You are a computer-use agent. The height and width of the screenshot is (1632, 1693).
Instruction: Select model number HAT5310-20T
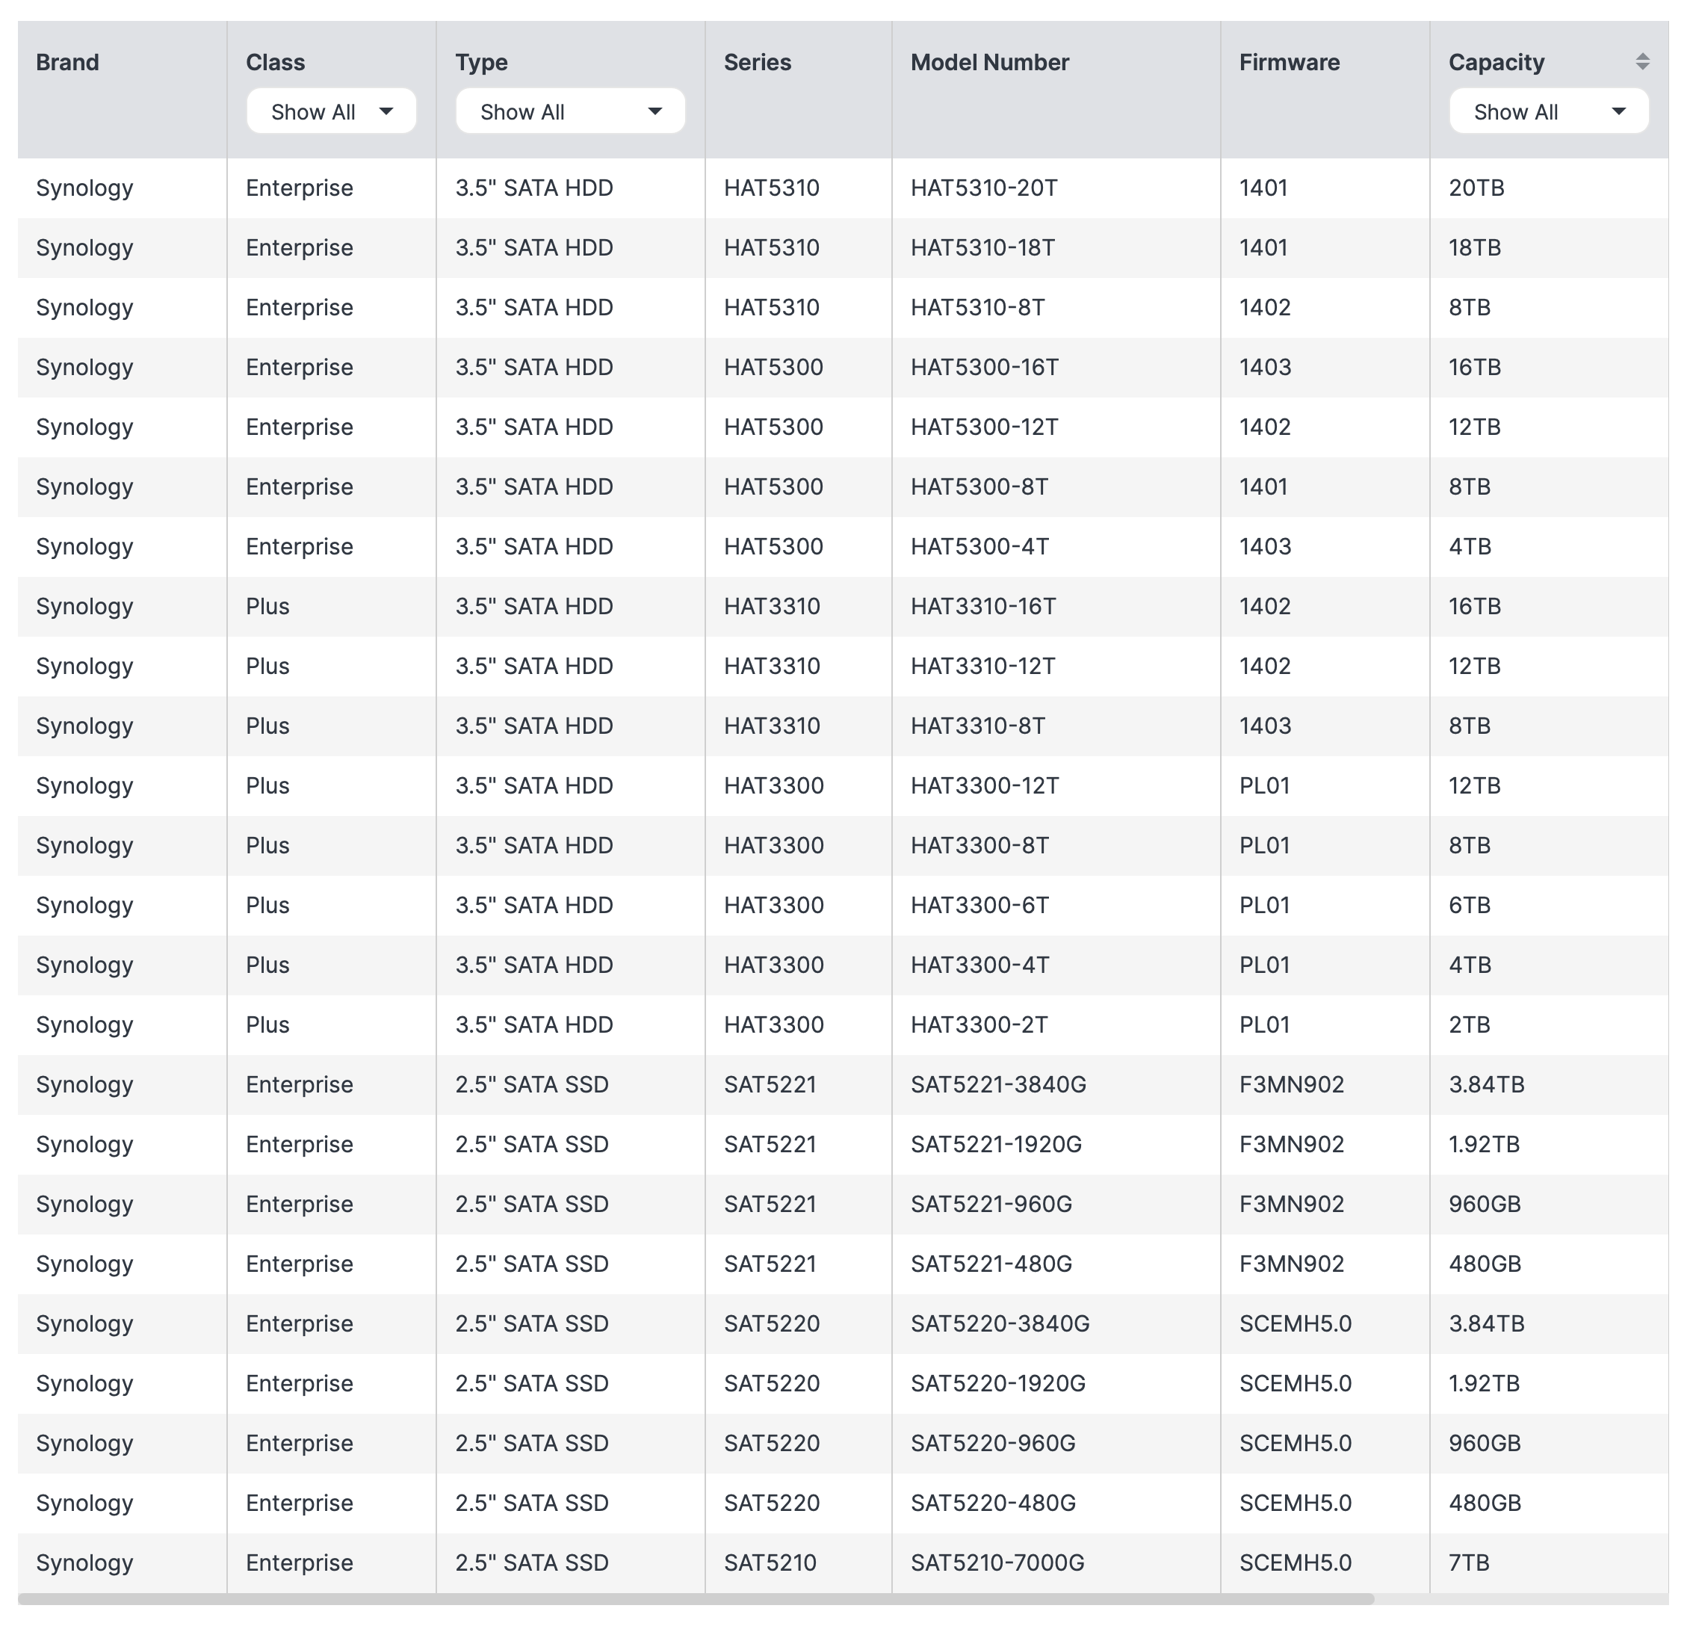(984, 188)
